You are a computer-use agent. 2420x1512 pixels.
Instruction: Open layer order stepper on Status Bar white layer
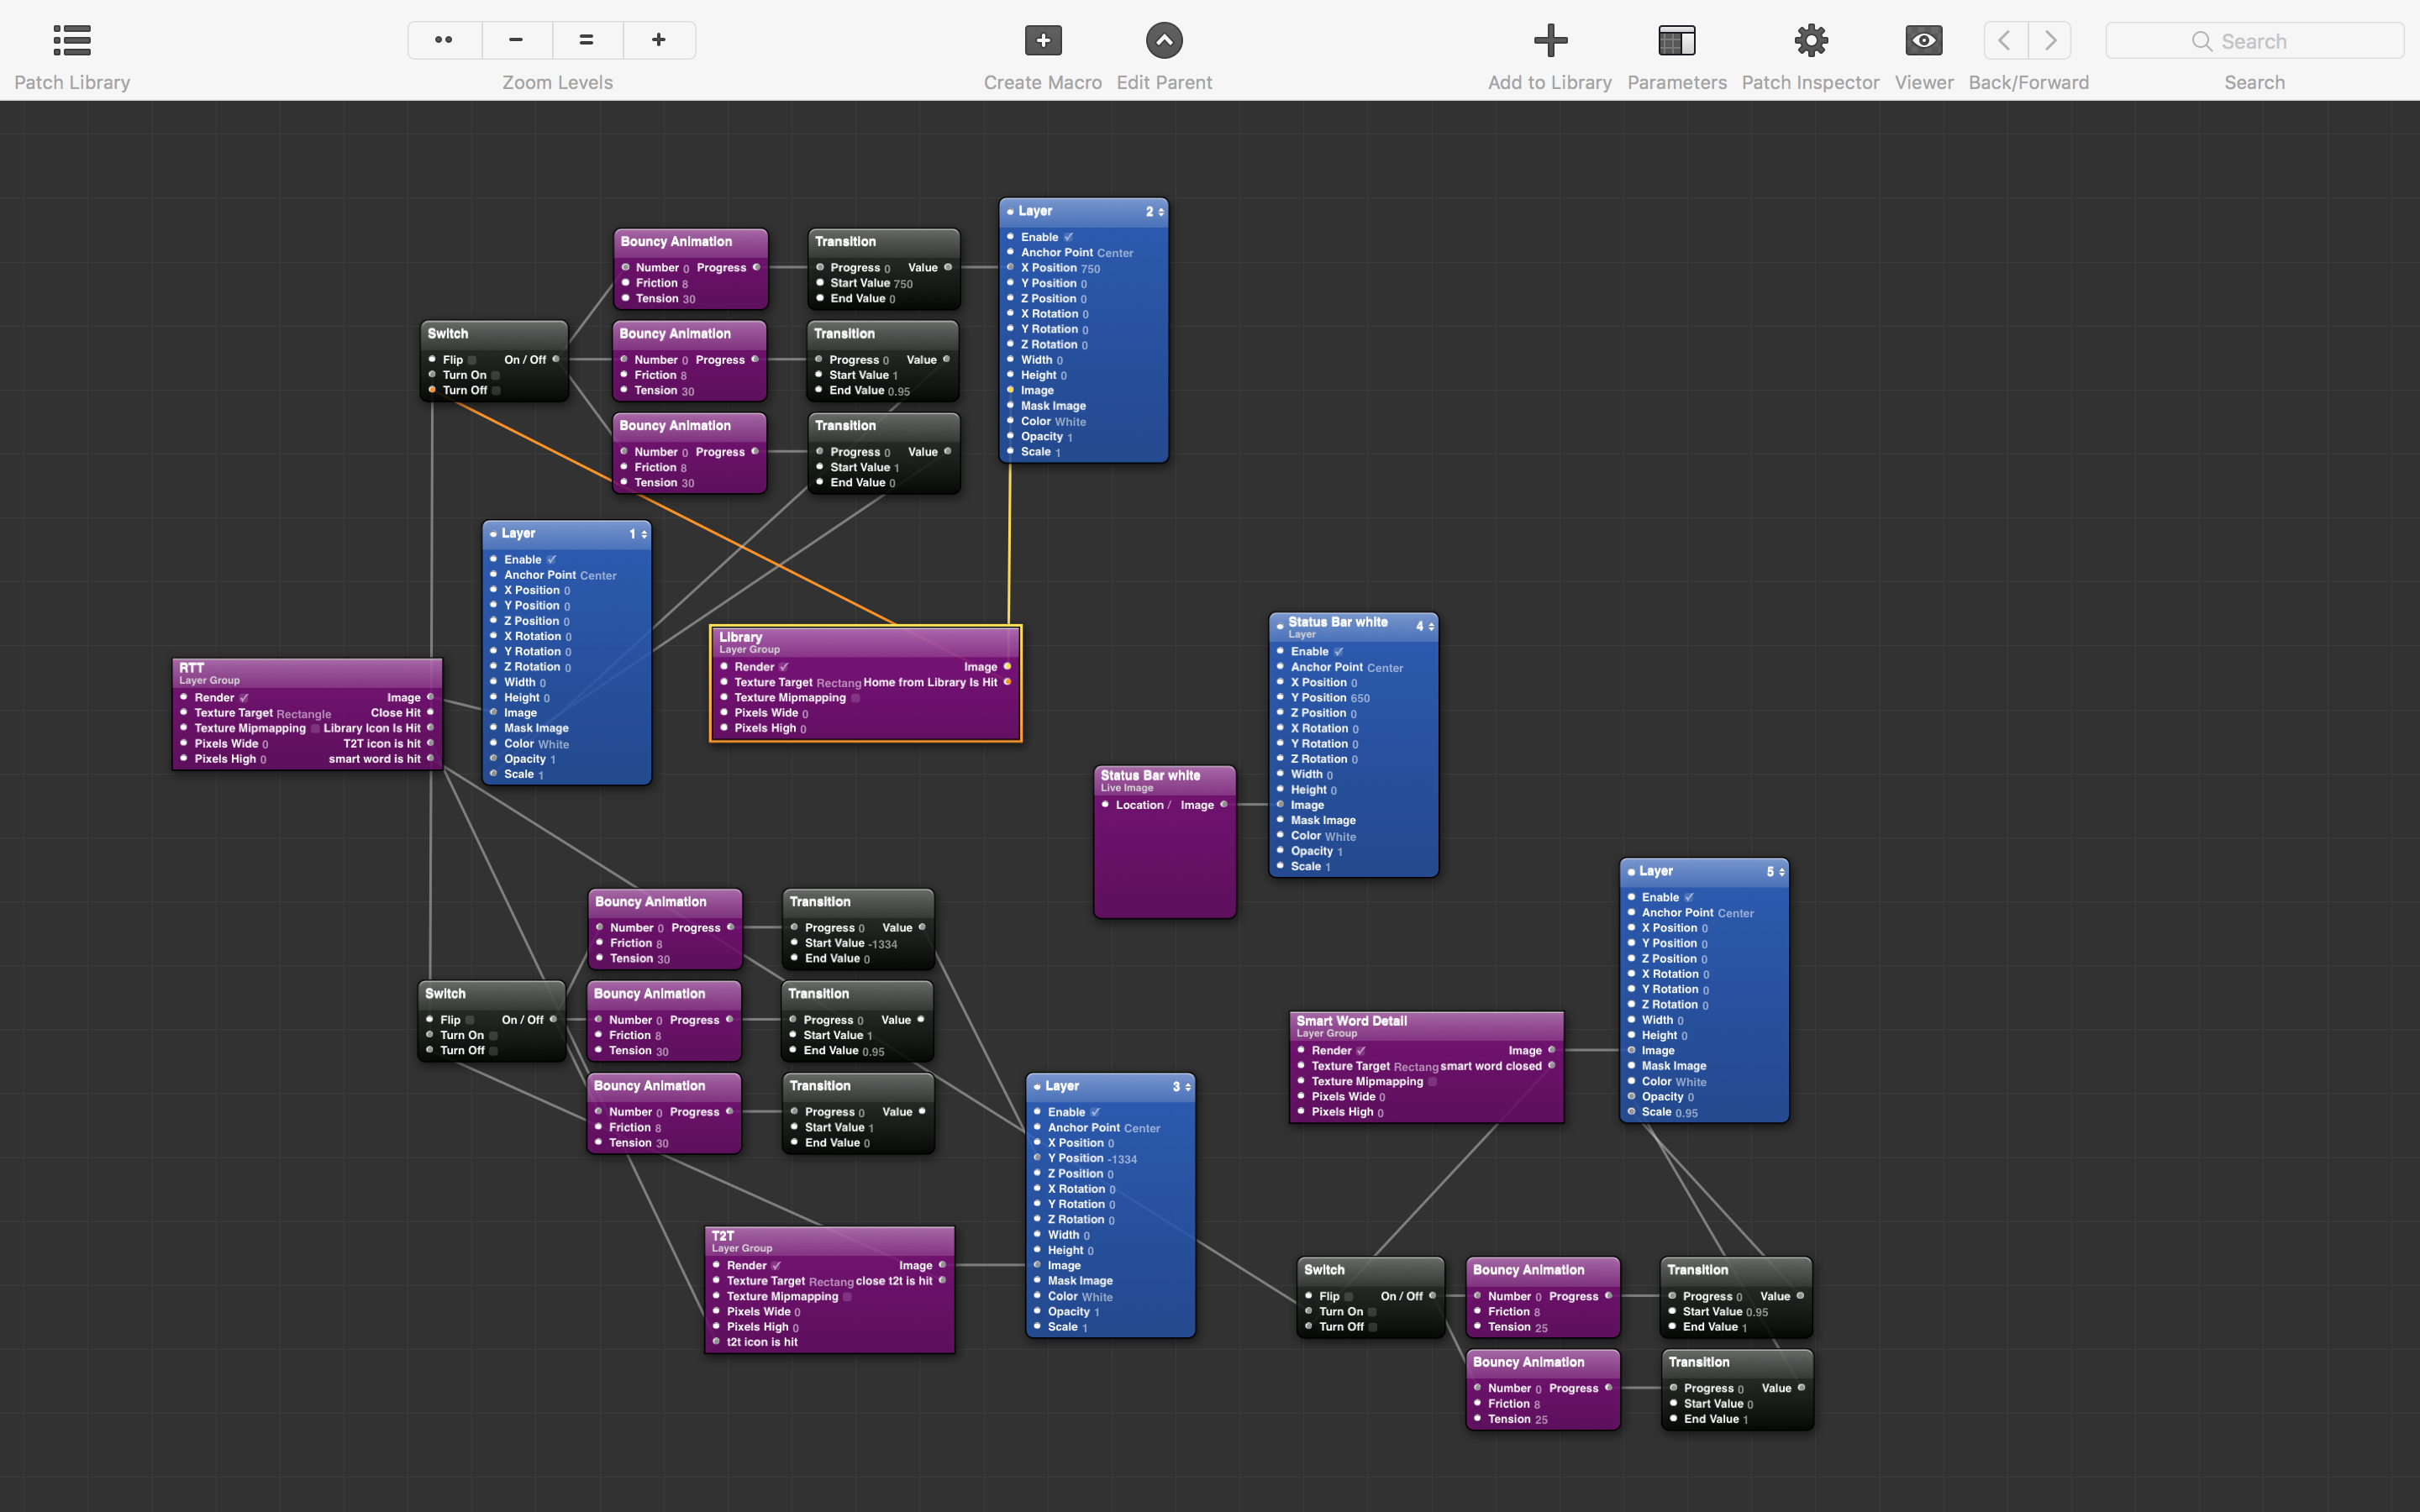pyautogui.click(x=1431, y=627)
